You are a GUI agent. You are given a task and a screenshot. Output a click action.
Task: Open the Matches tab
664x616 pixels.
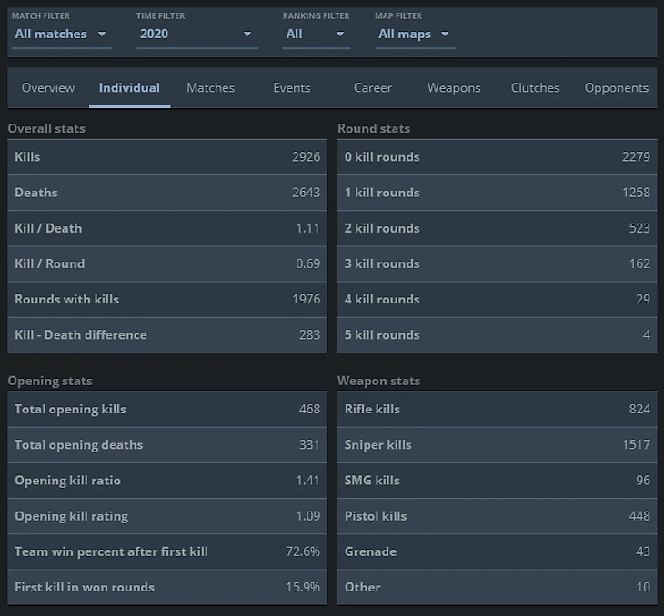210,88
